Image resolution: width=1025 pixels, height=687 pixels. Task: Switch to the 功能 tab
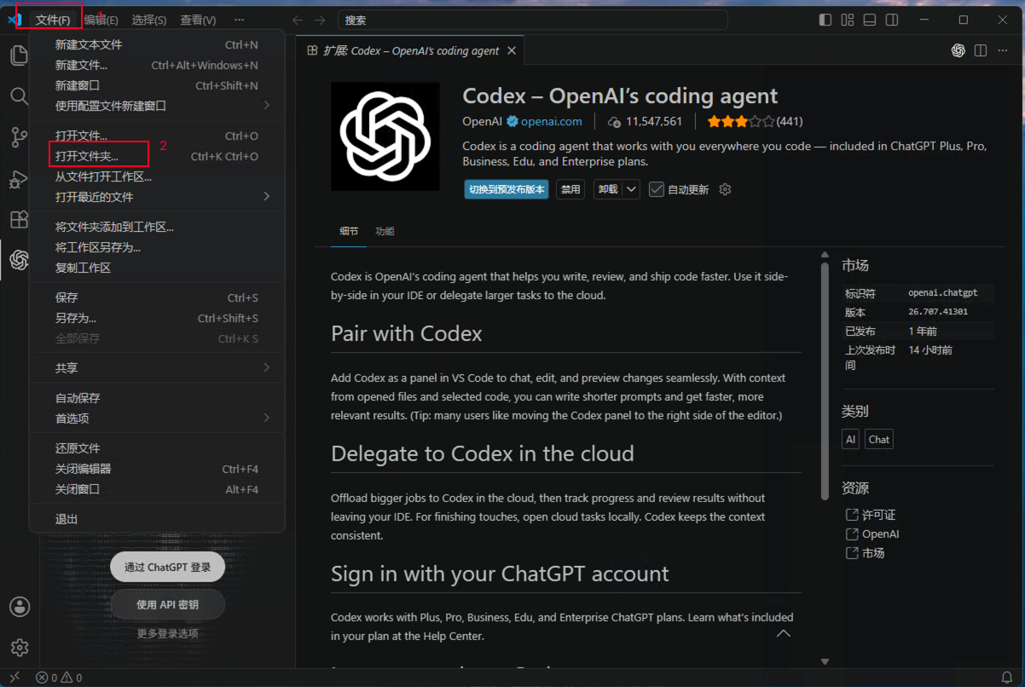coord(385,231)
